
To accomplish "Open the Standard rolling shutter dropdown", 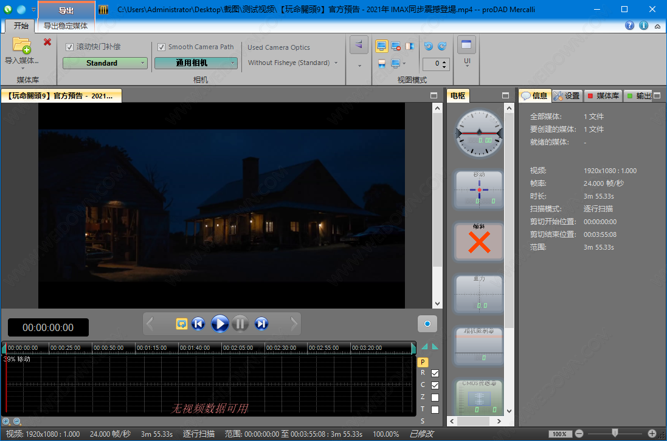I will 105,63.
